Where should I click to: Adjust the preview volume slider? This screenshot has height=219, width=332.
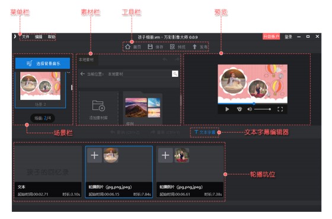[x=263, y=109]
